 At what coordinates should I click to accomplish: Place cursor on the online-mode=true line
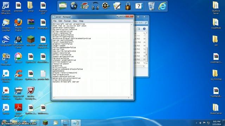62,62
